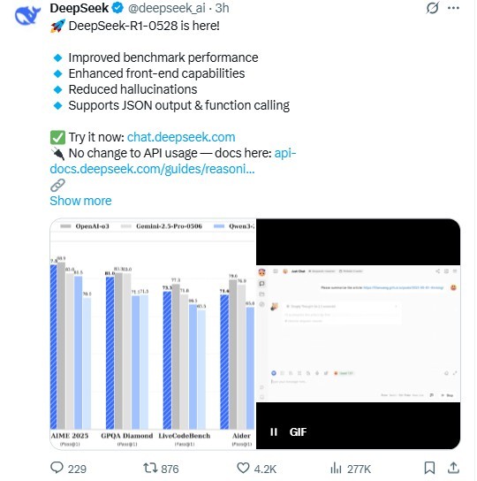This screenshot has height=481, width=477.
Task: Open the three-dot more options menu
Action: tap(453, 8)
